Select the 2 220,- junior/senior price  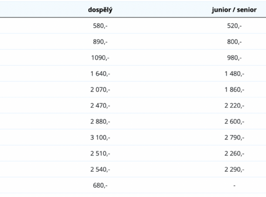pyautogui.click(x=234, y=106)
